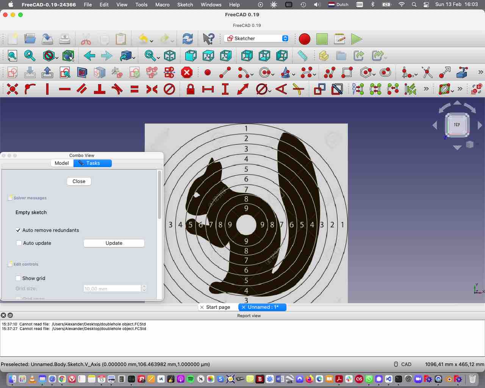
Task: Open a file with folder icon
Action: pos(30,39)
